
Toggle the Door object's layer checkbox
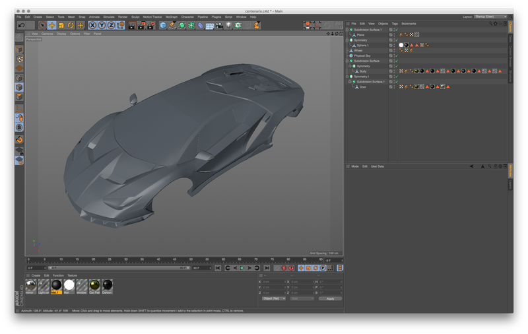(391, 87)
